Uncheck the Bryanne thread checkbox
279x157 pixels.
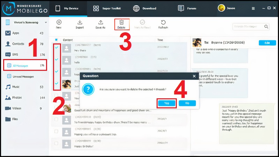point(56,83)
